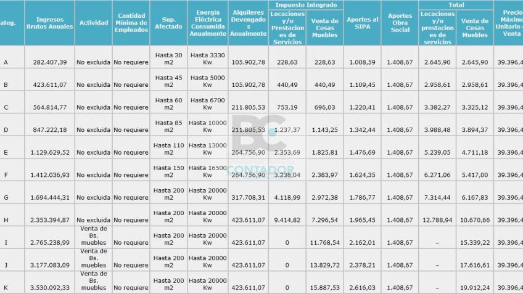The height and width of the screenshot is (294, 523).
Task: Click Obra Social 1.408,67 in row F
Action: tap(400, 175)
